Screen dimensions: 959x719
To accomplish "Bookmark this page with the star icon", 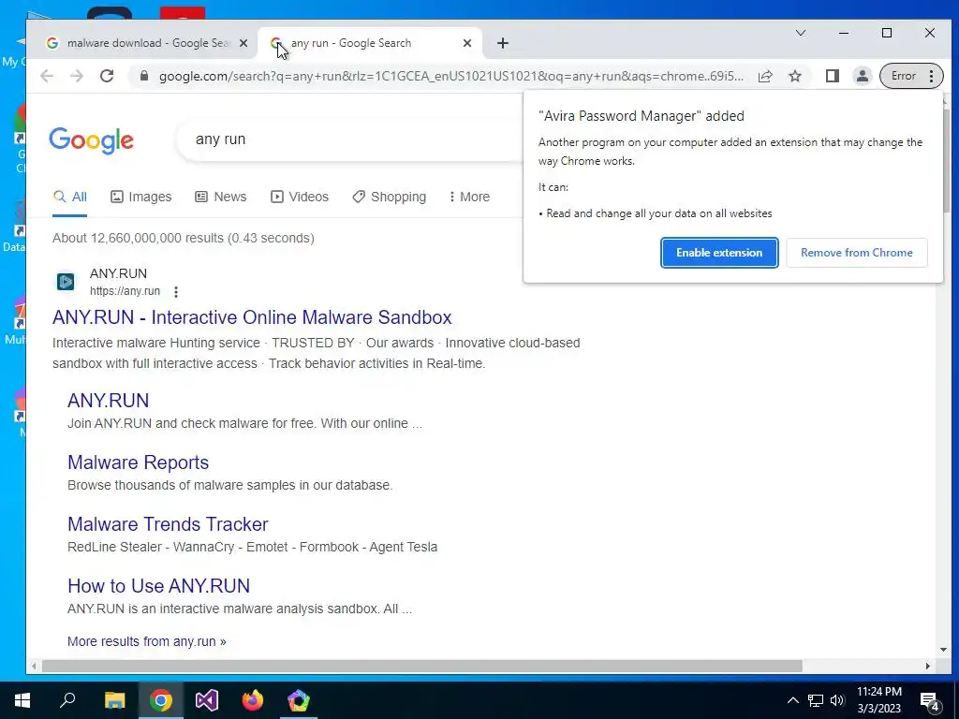I will coord(795,76).
